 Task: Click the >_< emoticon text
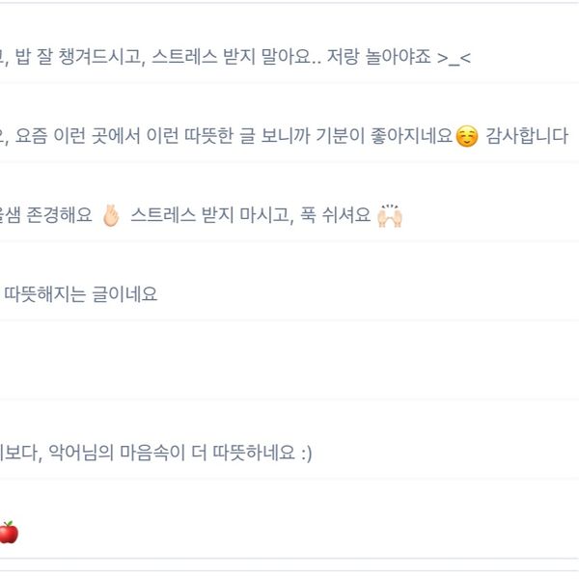(x=455, y=58)
